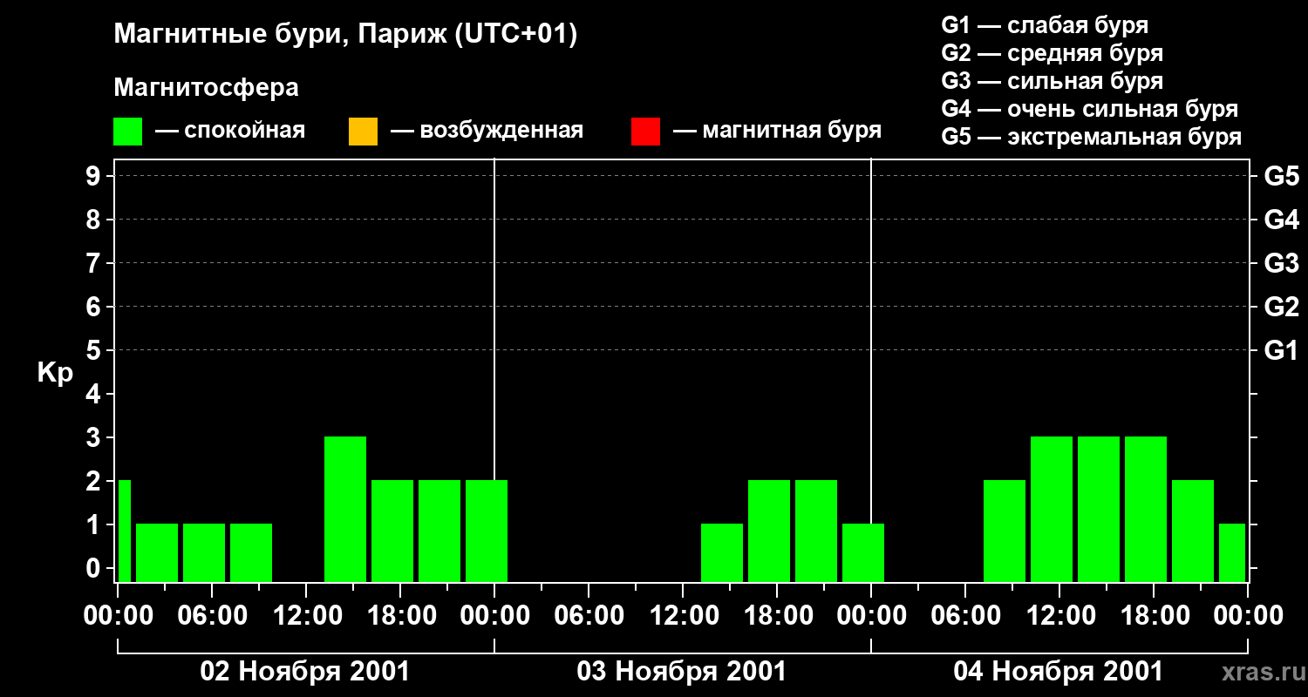The width and height of the screenshot is (1308, 697).
Task: Click the 18:00 time label for 02 Ноября
Action: point(400,615)
